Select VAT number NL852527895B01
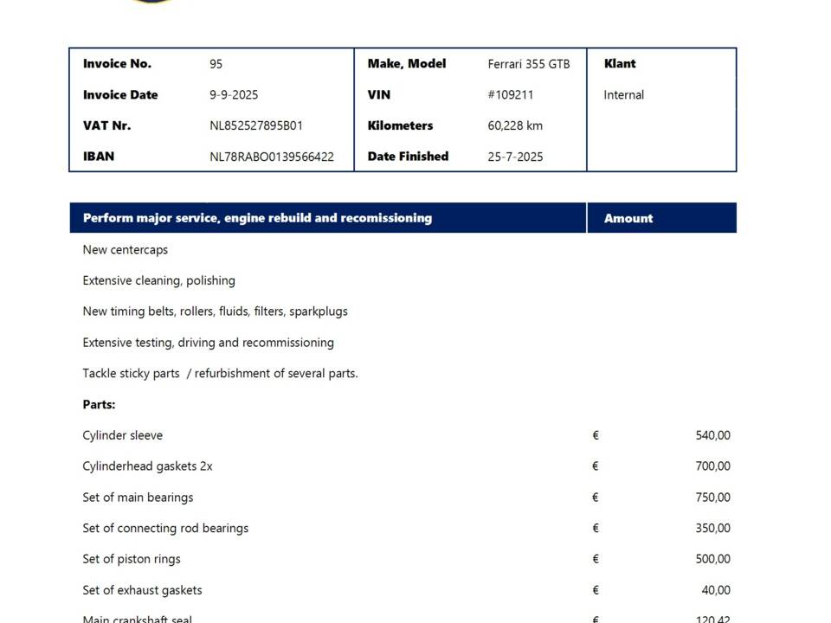831x623 pixels. pyautogui.click(x=256, y=125)
